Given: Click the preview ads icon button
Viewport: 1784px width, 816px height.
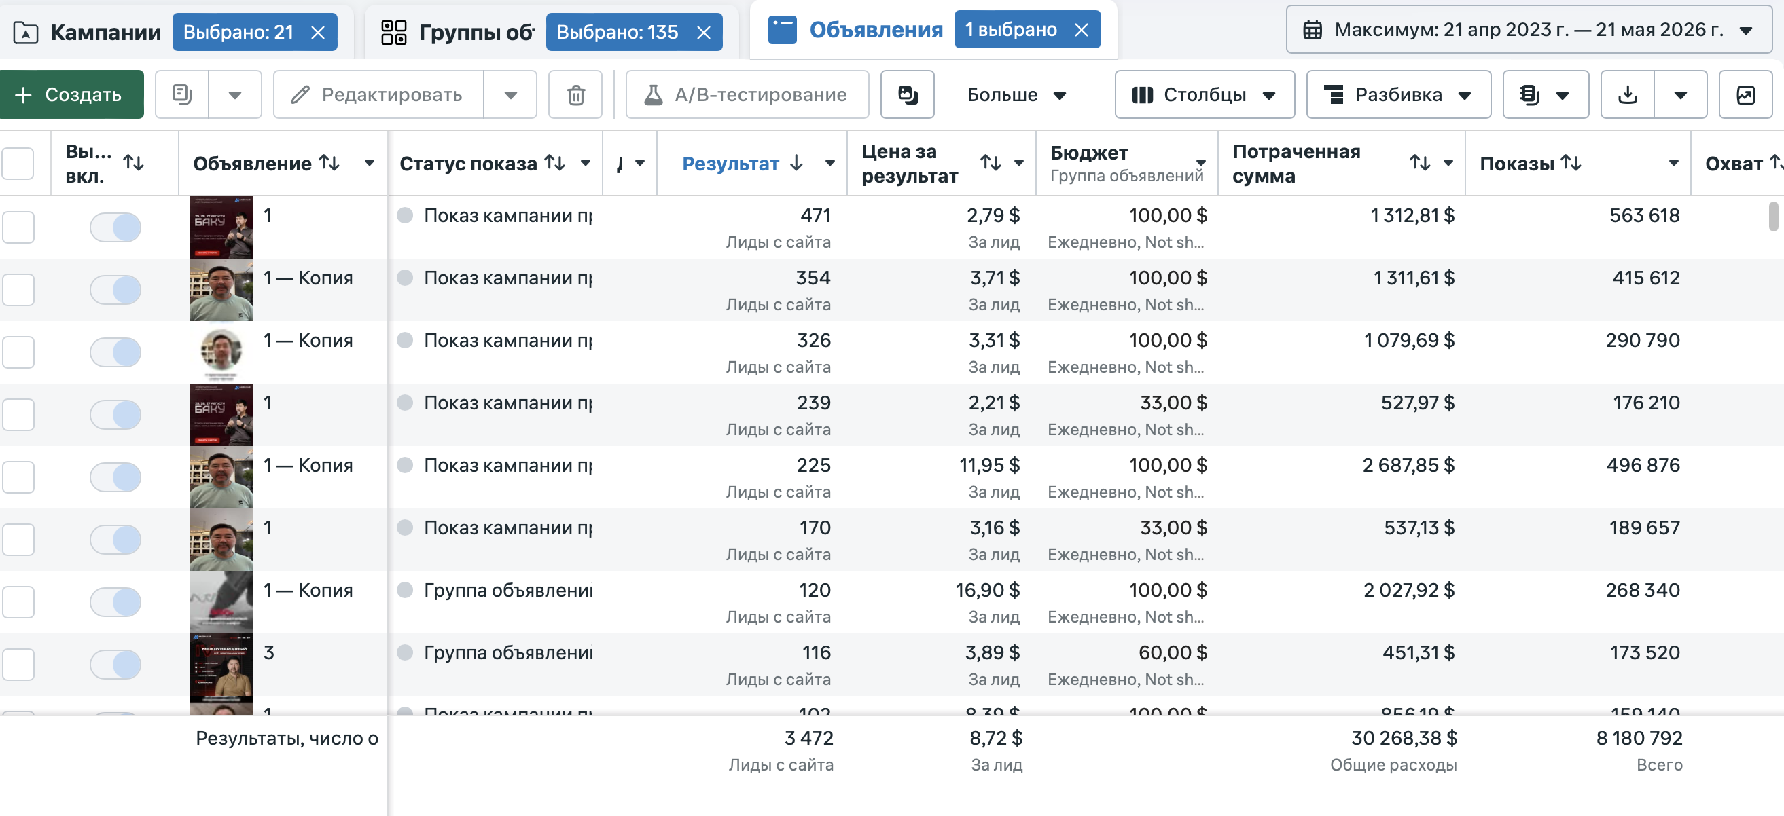Looking at the screenshot, I should tap(907, 94).
